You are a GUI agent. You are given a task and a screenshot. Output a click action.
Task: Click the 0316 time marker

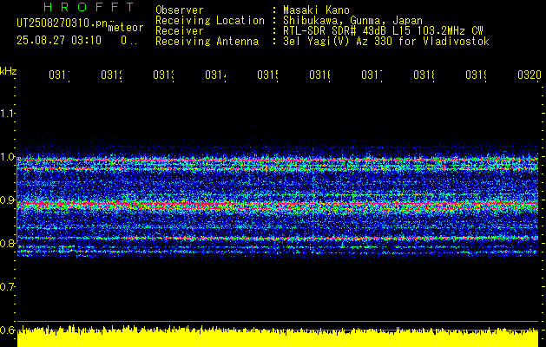click(x=319, y=75)
